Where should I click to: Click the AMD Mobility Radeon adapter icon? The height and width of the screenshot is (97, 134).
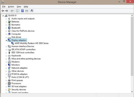point(13,43)
